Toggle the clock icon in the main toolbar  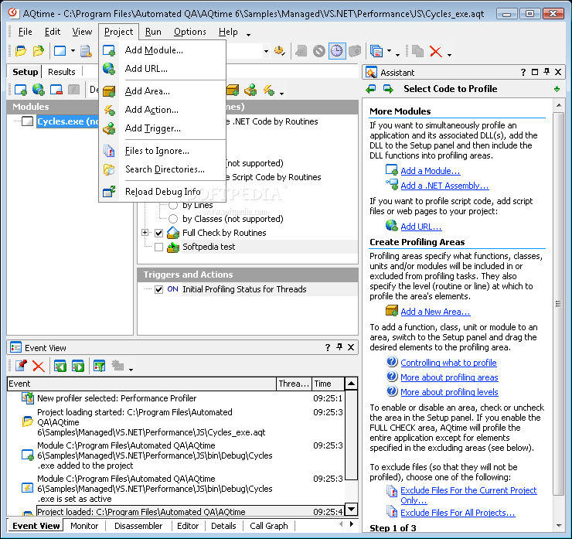(x=337, y=51)
